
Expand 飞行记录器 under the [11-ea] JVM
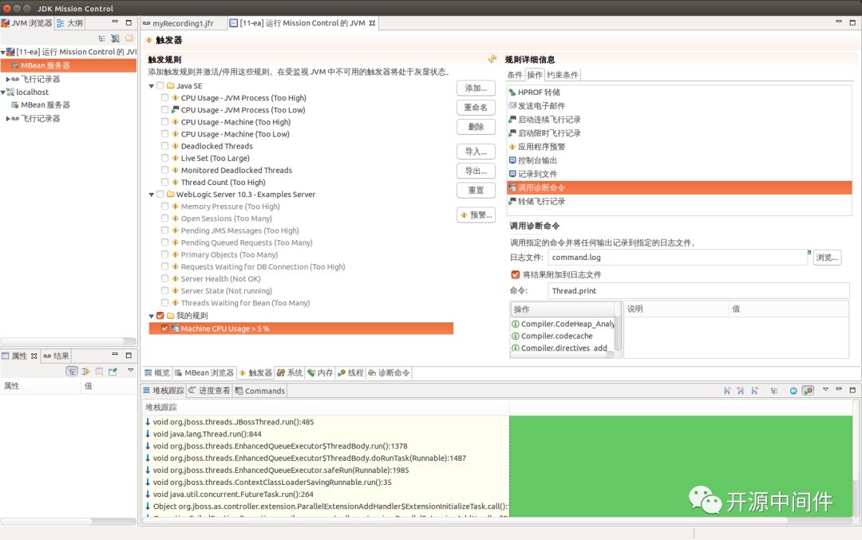click(x=8, y=79)
